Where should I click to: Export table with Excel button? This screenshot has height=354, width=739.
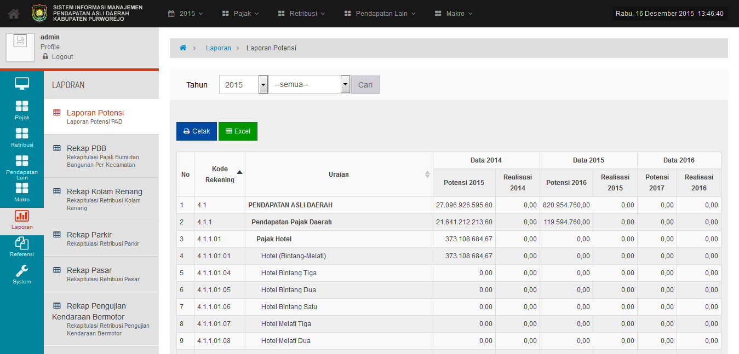[238, 131]
